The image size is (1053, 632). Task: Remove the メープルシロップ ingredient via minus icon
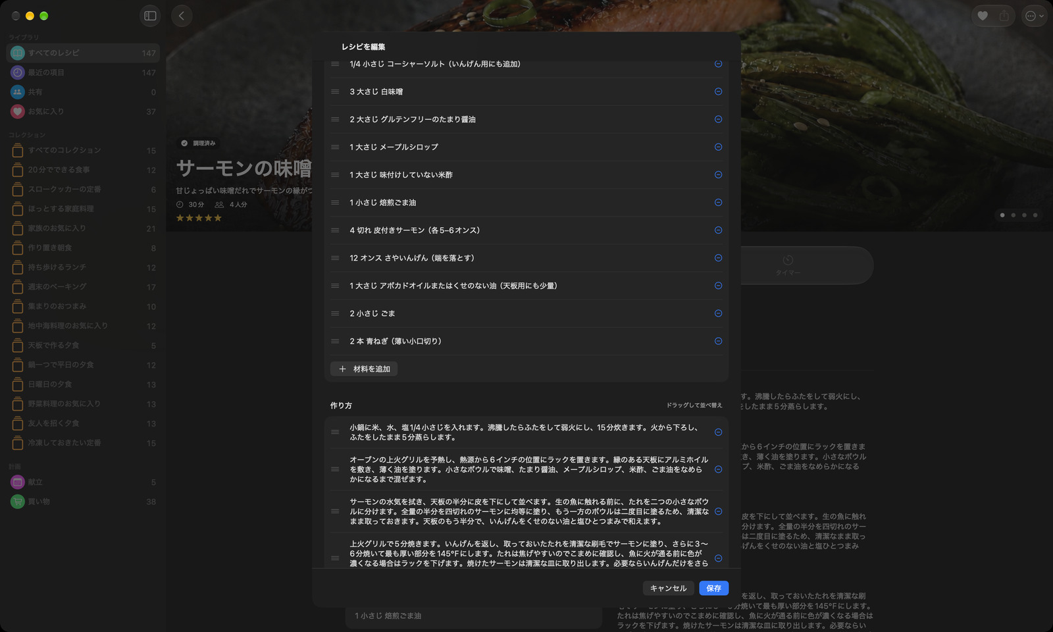tap(718, 147)
